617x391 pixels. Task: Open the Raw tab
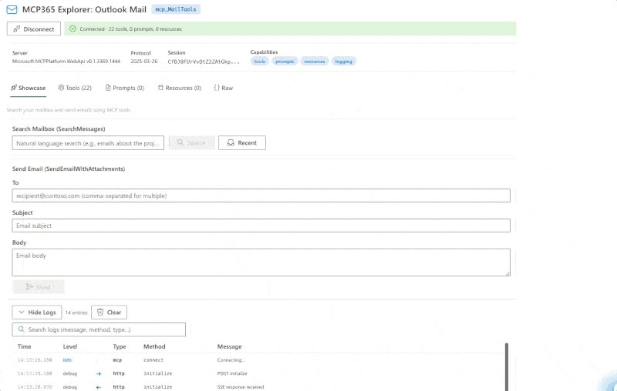tap(224, 88)
